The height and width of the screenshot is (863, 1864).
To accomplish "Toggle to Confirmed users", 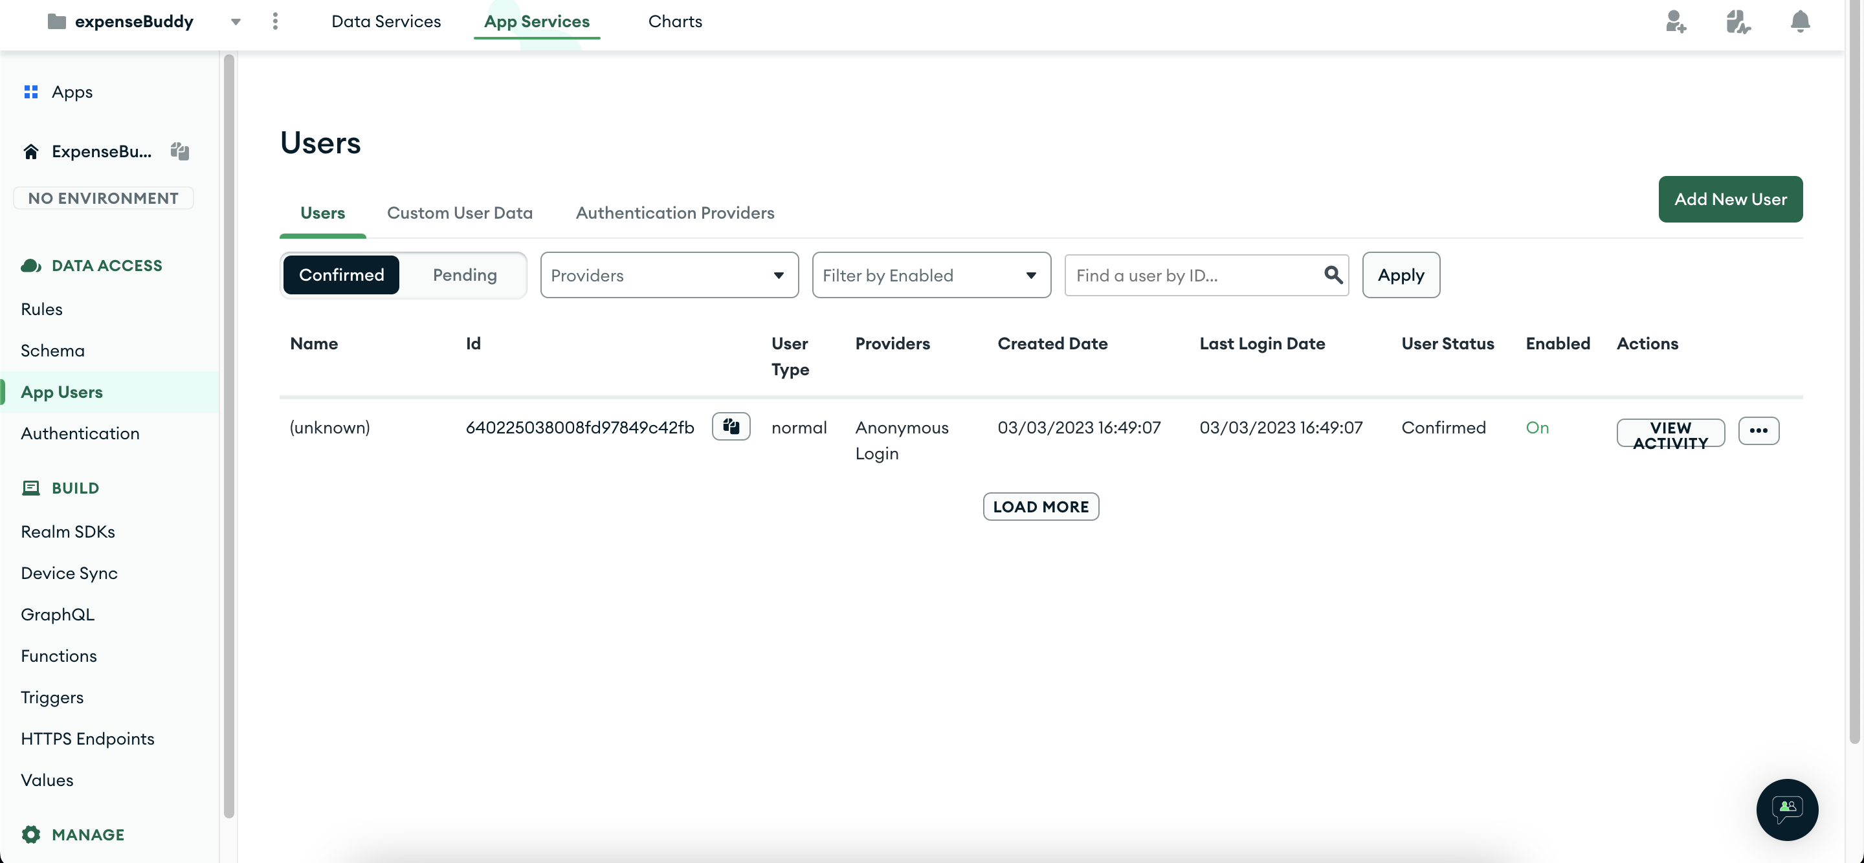I will [x=341, y=275].
